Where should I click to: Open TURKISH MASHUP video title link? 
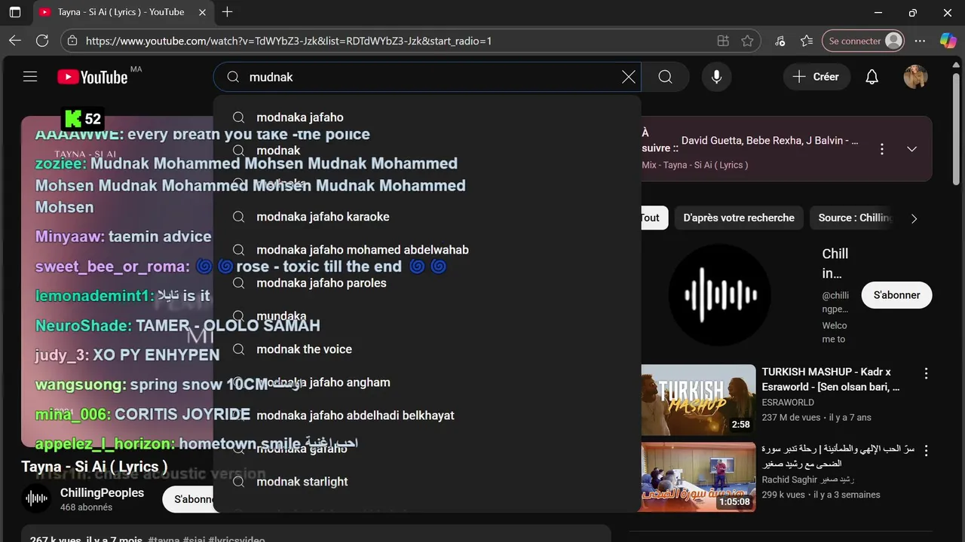[x=831, y=379]
